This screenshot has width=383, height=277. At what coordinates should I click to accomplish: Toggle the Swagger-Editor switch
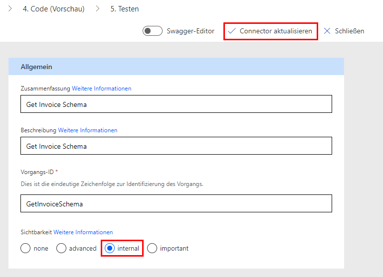[153, 31]
